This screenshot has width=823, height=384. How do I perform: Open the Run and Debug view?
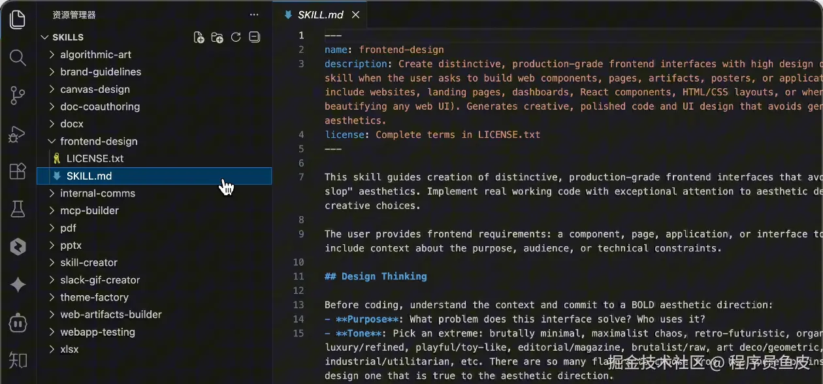tap(18, 134)
